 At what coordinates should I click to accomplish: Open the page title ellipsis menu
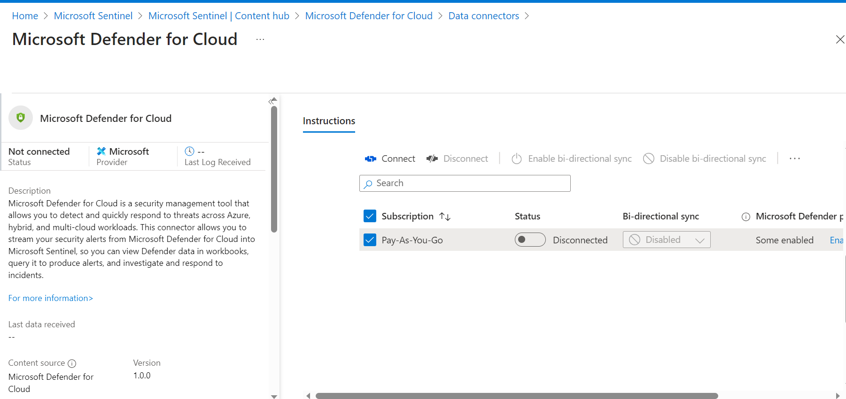[x=260, y=39]
